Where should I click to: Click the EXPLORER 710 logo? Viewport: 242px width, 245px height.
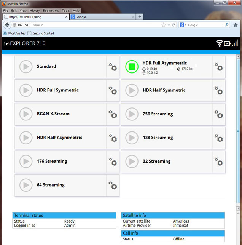point(24,43)
